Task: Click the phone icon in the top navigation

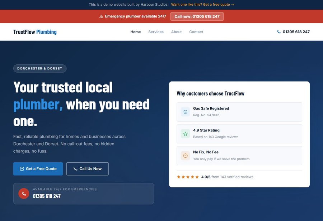Action: (278, 31)
